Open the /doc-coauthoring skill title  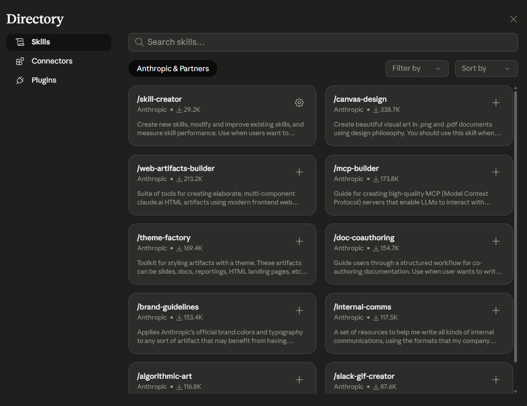(x=364, y=238)
